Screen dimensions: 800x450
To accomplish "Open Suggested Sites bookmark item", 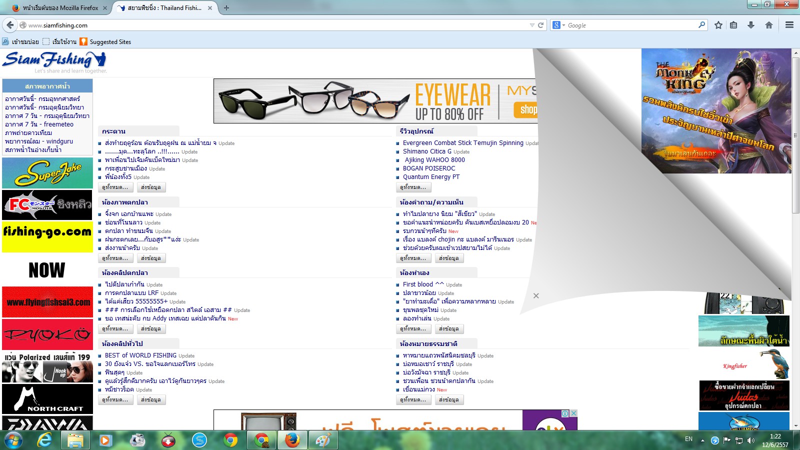I will 105,42.
